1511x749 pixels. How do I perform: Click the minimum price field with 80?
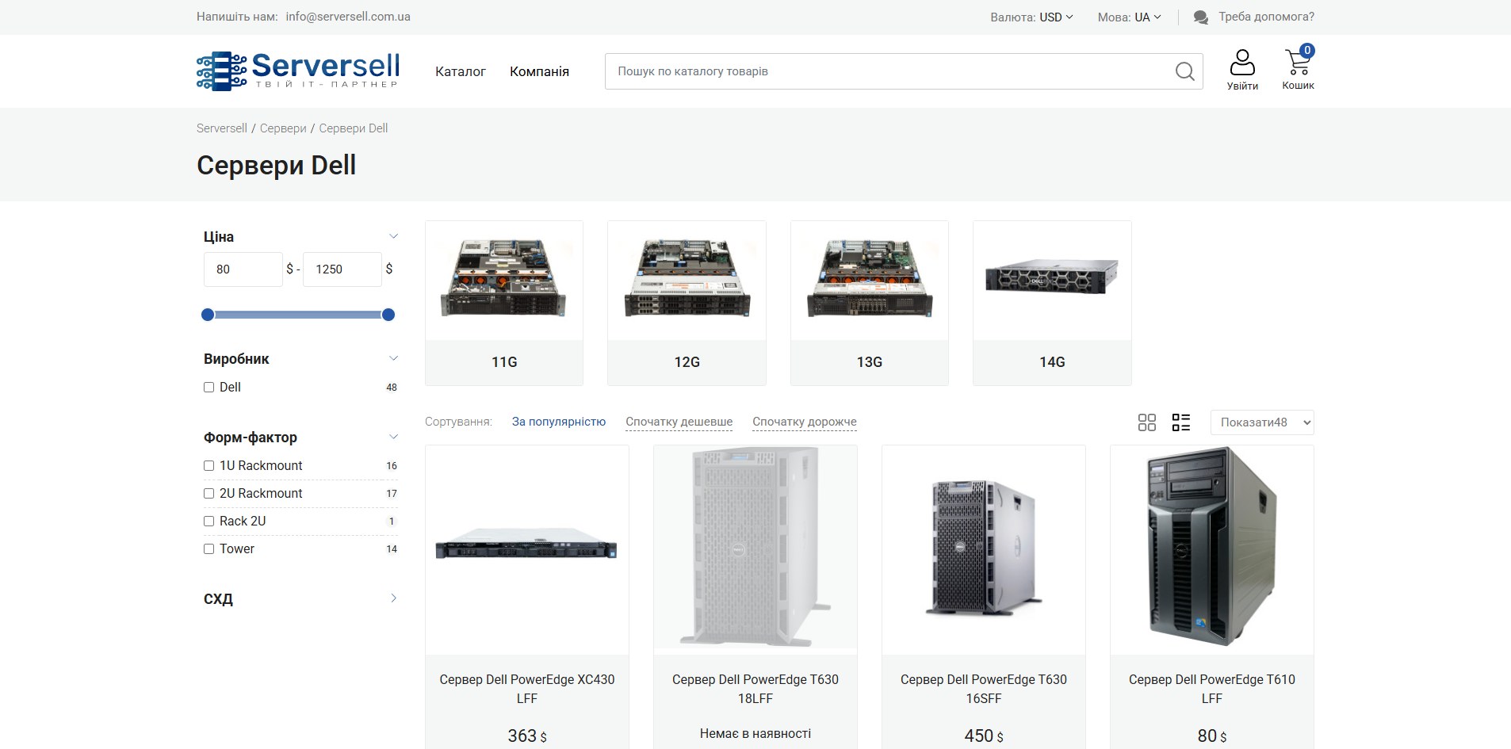pyautogui.click(x=243, y=269)
